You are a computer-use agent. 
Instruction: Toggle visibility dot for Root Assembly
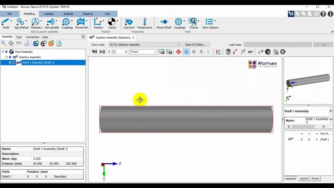7,52
